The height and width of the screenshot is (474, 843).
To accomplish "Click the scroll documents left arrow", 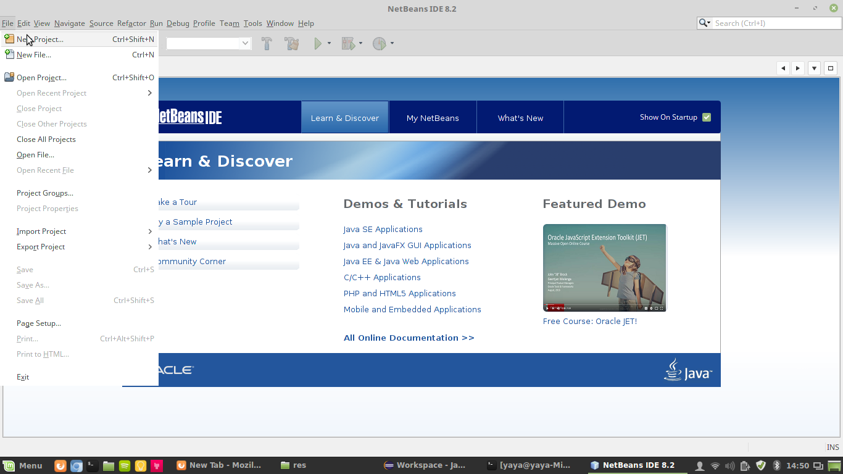I will 783,68.
